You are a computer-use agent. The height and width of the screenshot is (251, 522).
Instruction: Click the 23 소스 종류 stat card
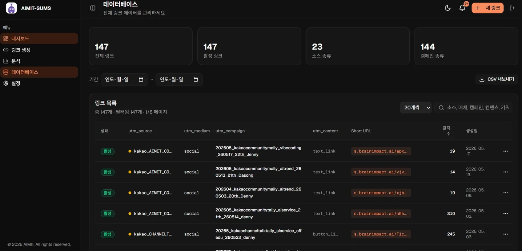point(358,46)
